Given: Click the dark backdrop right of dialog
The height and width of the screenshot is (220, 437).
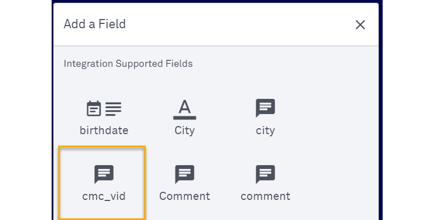Looking at the screenshot, I should pos(408,109).
